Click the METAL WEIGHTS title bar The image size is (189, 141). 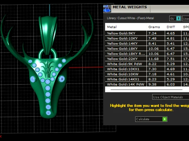[x=146, y=9]
